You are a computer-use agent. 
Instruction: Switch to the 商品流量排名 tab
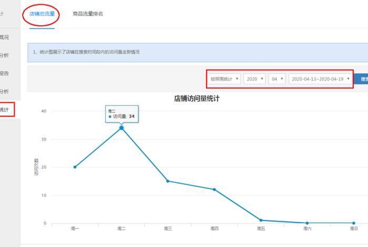coord(88,14)
